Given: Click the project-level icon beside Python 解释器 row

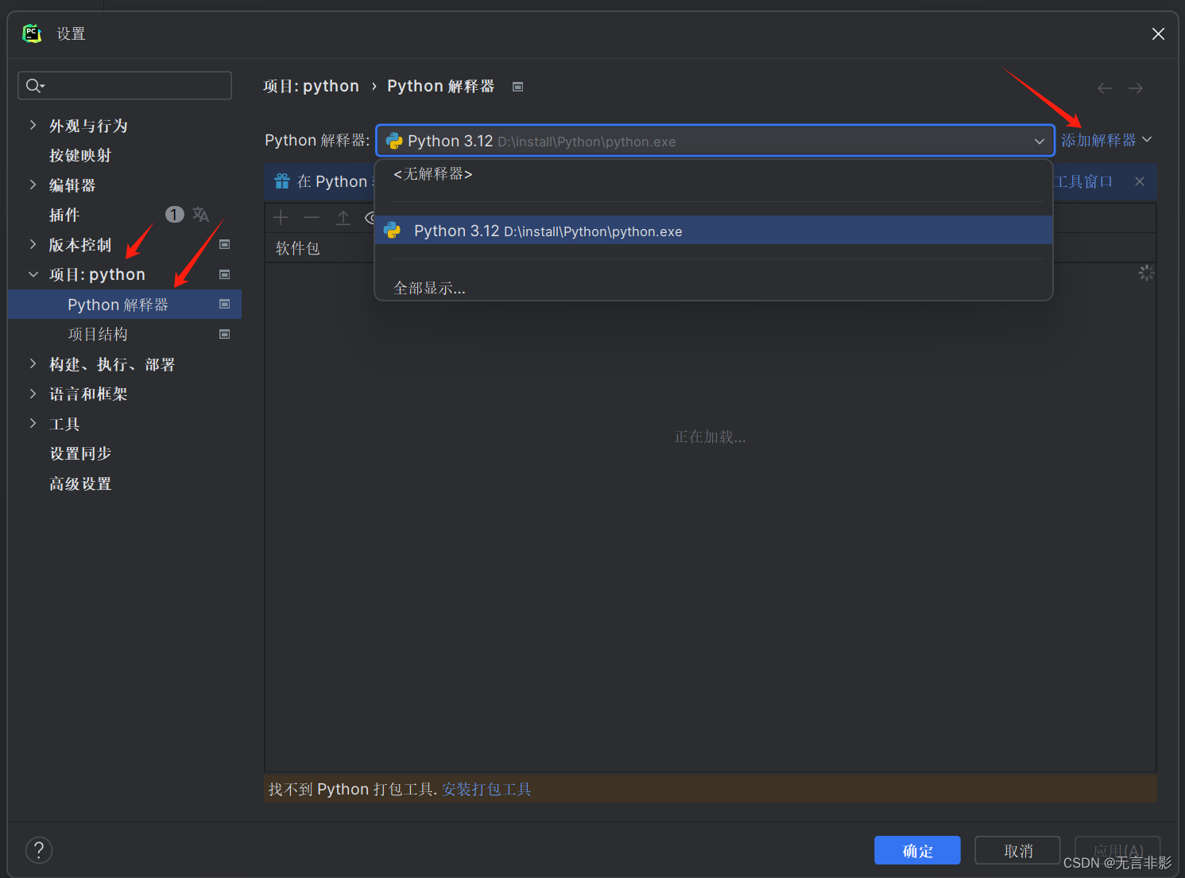Looking at the screenshot, I should tap(225, 304).
